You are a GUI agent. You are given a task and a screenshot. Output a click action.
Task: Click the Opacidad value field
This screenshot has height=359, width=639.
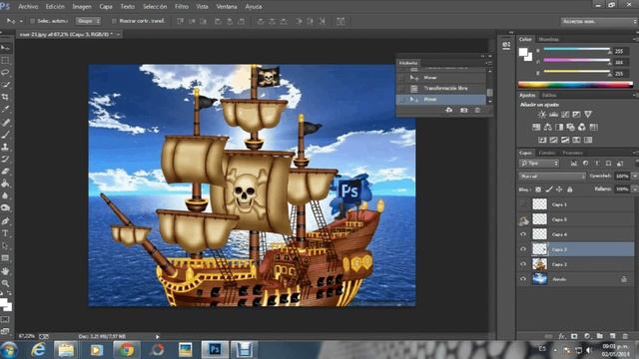point(622,177)
